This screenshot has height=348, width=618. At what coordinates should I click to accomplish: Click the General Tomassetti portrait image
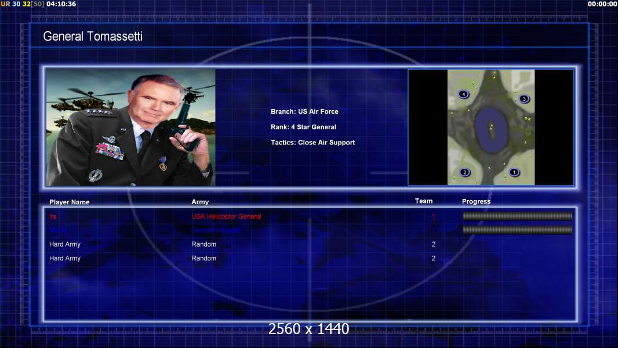131,127
